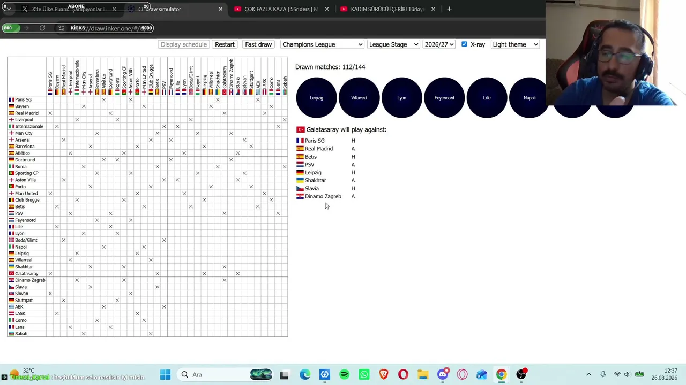Open Opera GX from the taskbar
The height and width of the screenshot is (385, 686).
click(x=462, y=374)
